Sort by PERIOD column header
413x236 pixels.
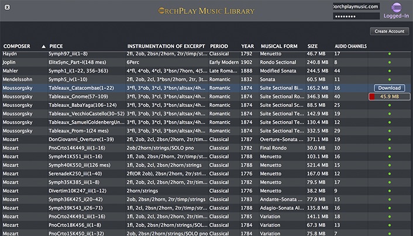219,46
